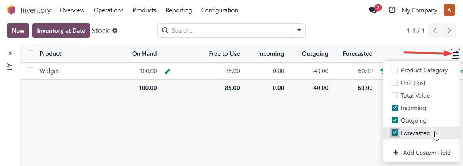Uncheck the Forecasted column checkbox
This screenshot has height=166, width=463.
395,133
